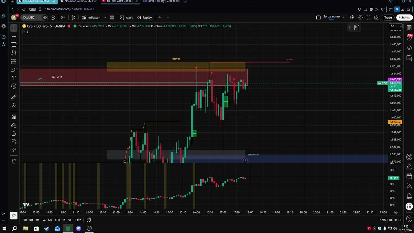Select the text annotation tool

14,78
